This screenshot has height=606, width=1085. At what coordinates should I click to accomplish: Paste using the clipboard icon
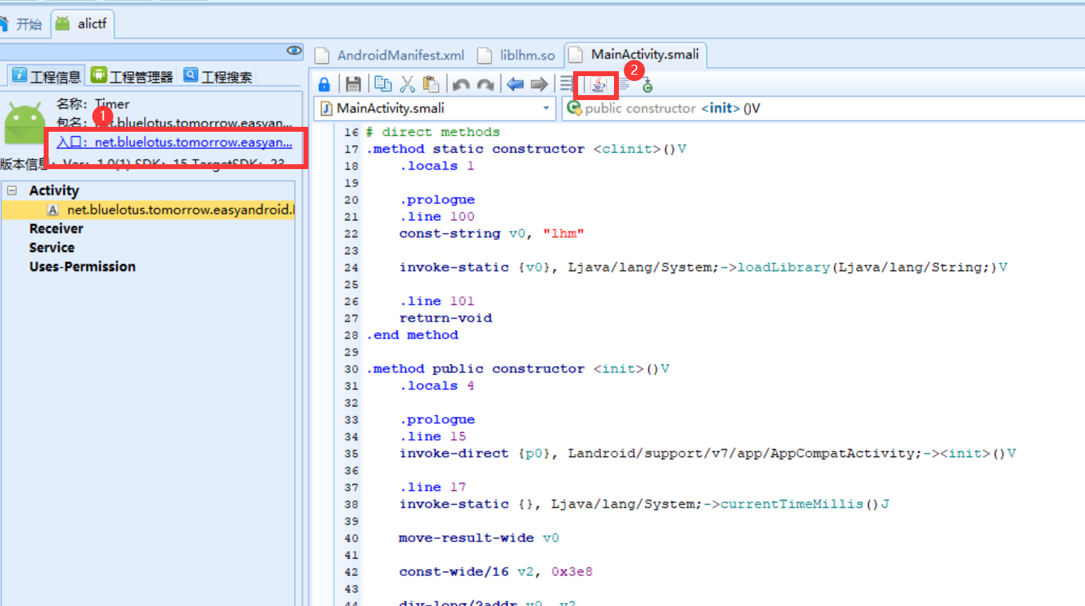pos(431,85)
